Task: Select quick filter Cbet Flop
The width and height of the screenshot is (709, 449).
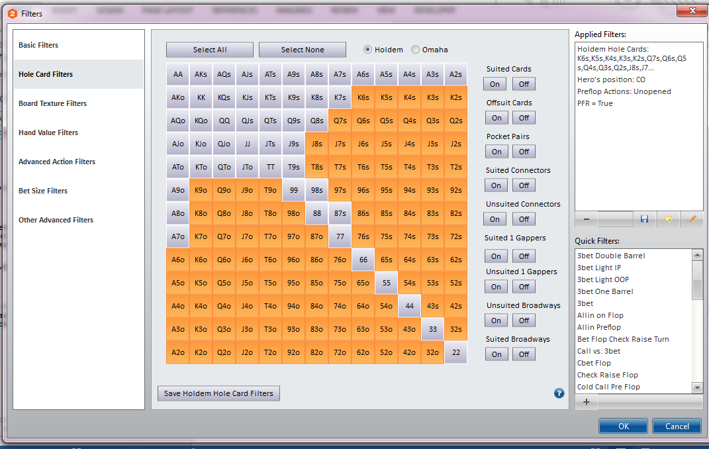Action: point(594,363)
